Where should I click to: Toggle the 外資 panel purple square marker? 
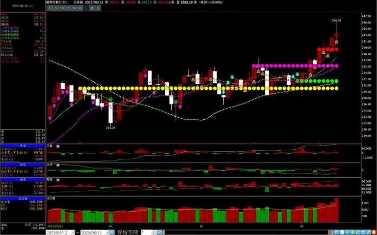(58, 146)
